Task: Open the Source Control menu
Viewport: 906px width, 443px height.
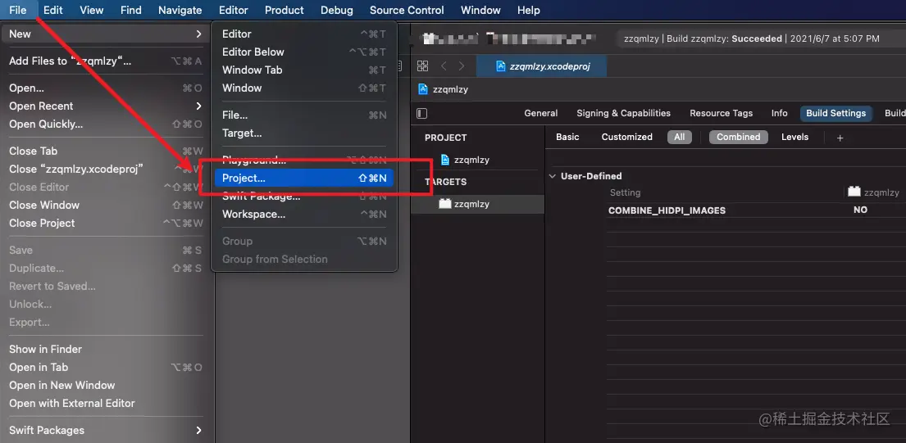Action: (407, 10)
